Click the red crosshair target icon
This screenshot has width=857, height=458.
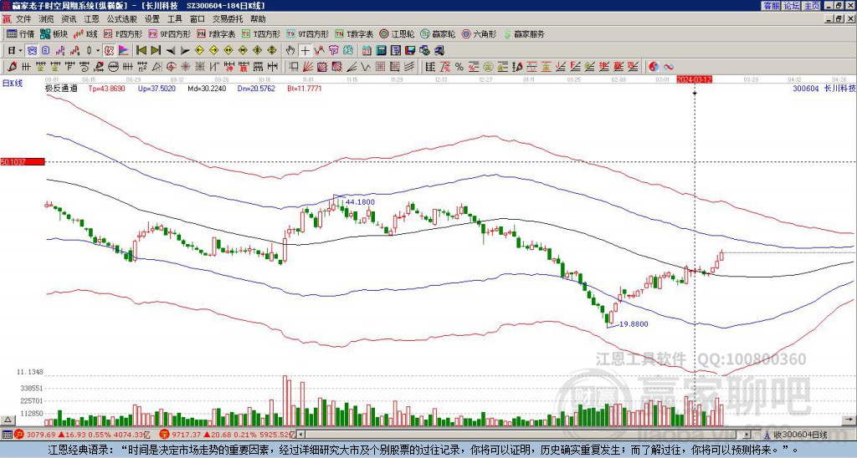click(171, 67)
